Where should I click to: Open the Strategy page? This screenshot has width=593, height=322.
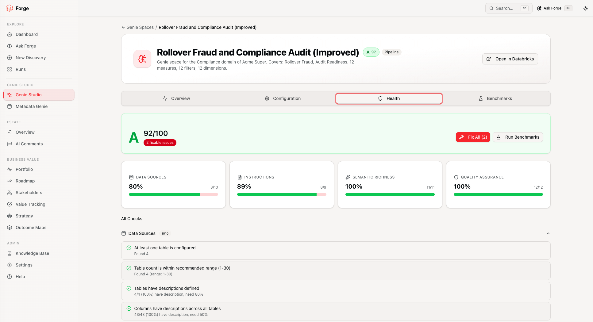(39, 216)
